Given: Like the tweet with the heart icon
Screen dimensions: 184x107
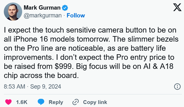Looking at the screenshot, I should pos(8,102).
